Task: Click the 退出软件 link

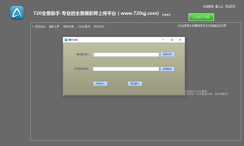Action: (230, 6)
